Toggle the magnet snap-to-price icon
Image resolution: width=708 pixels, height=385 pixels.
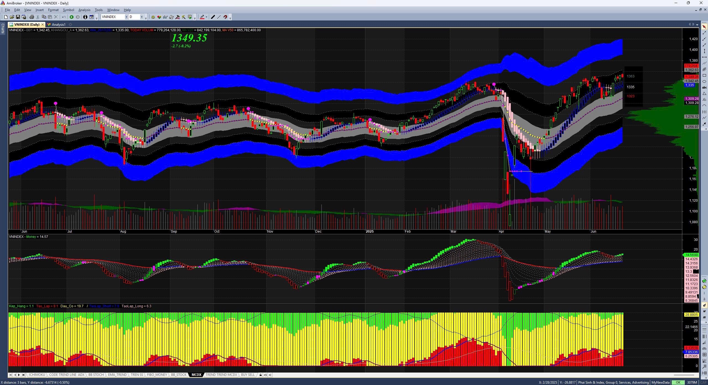coord(225,17)
